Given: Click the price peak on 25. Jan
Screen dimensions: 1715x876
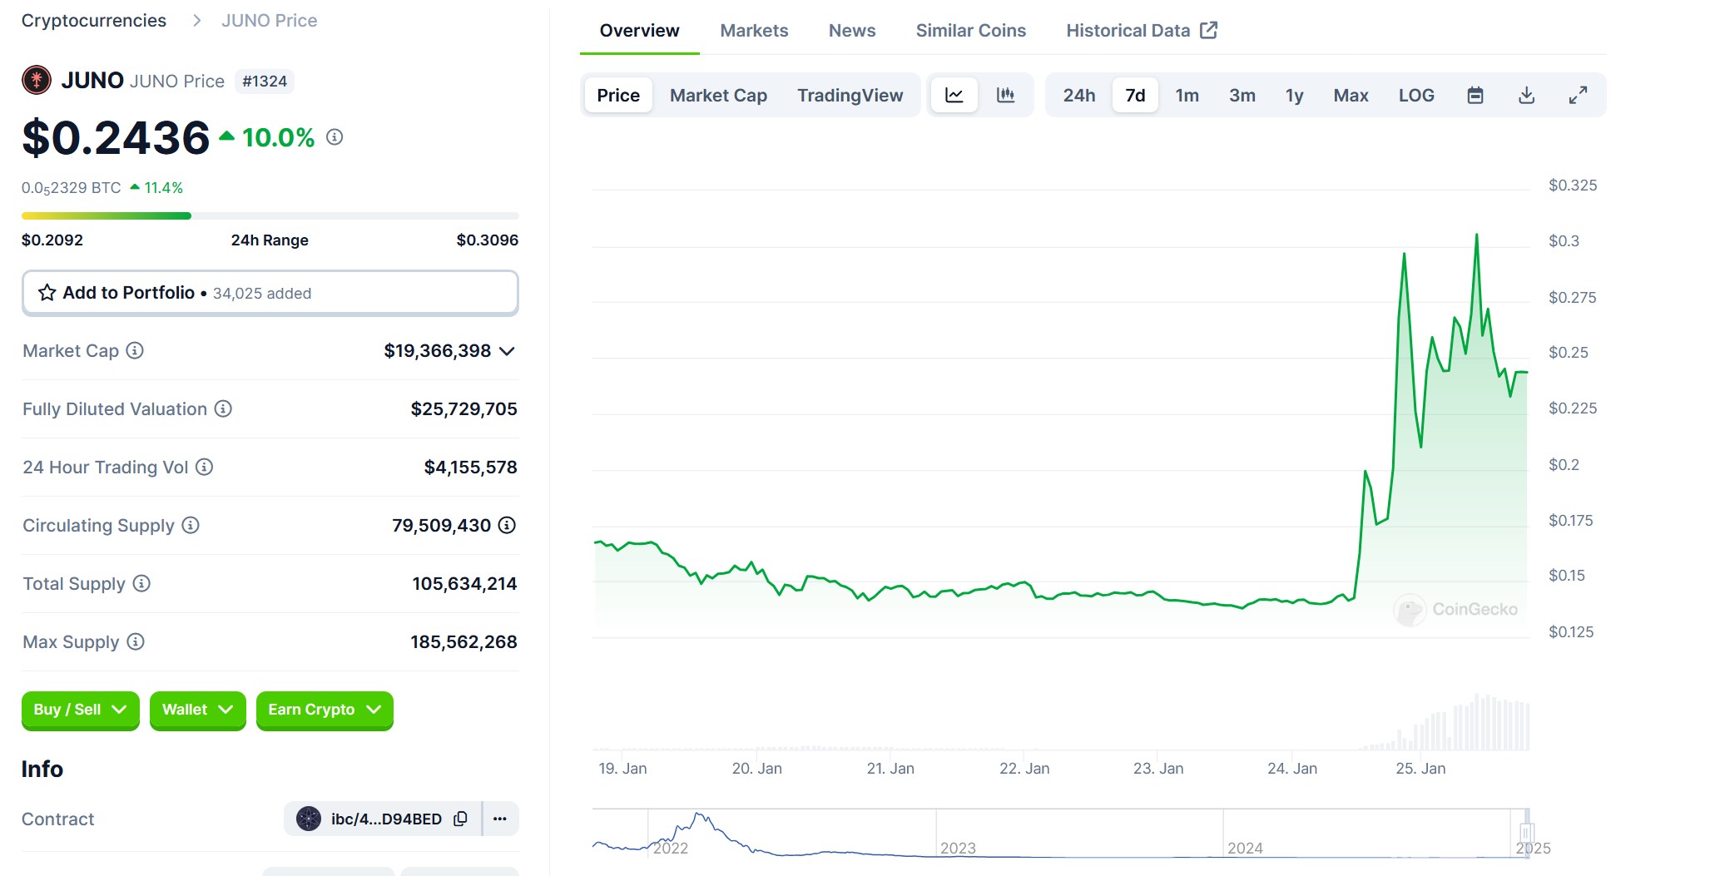Looking at the screenshot, I should 1477,235.
